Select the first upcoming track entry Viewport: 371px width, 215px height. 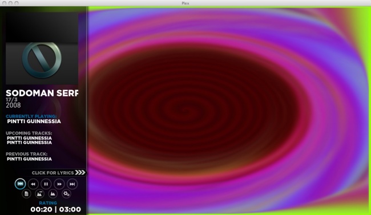click(29, 138)
